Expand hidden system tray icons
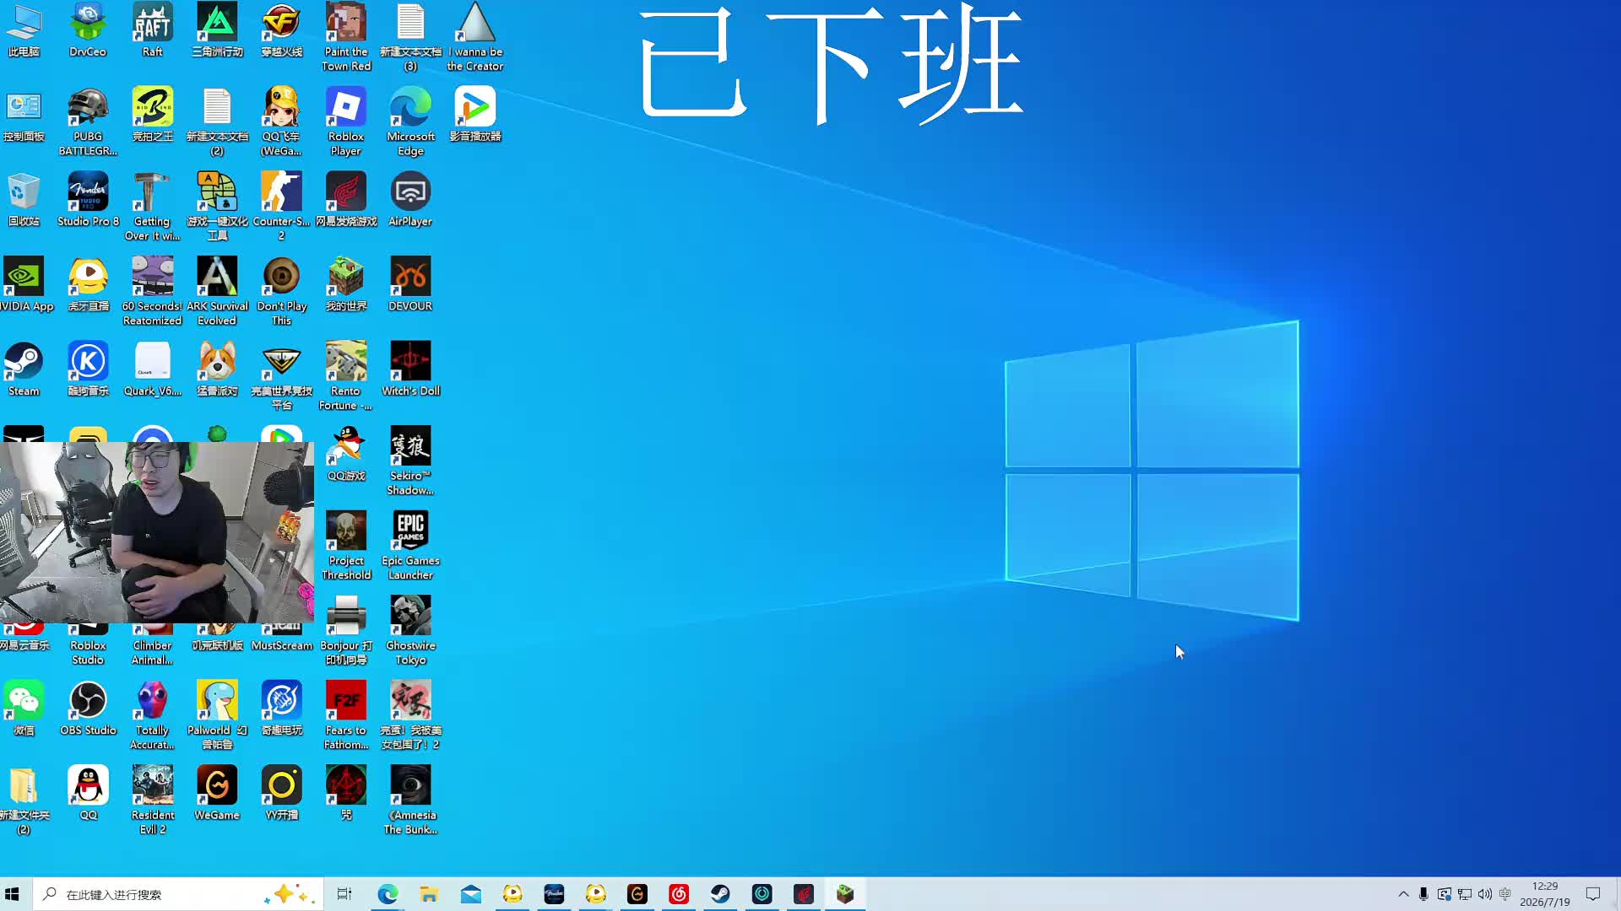Image resolution: width=1621 pixels, height=911 pixels. [x=1403, y=894]
